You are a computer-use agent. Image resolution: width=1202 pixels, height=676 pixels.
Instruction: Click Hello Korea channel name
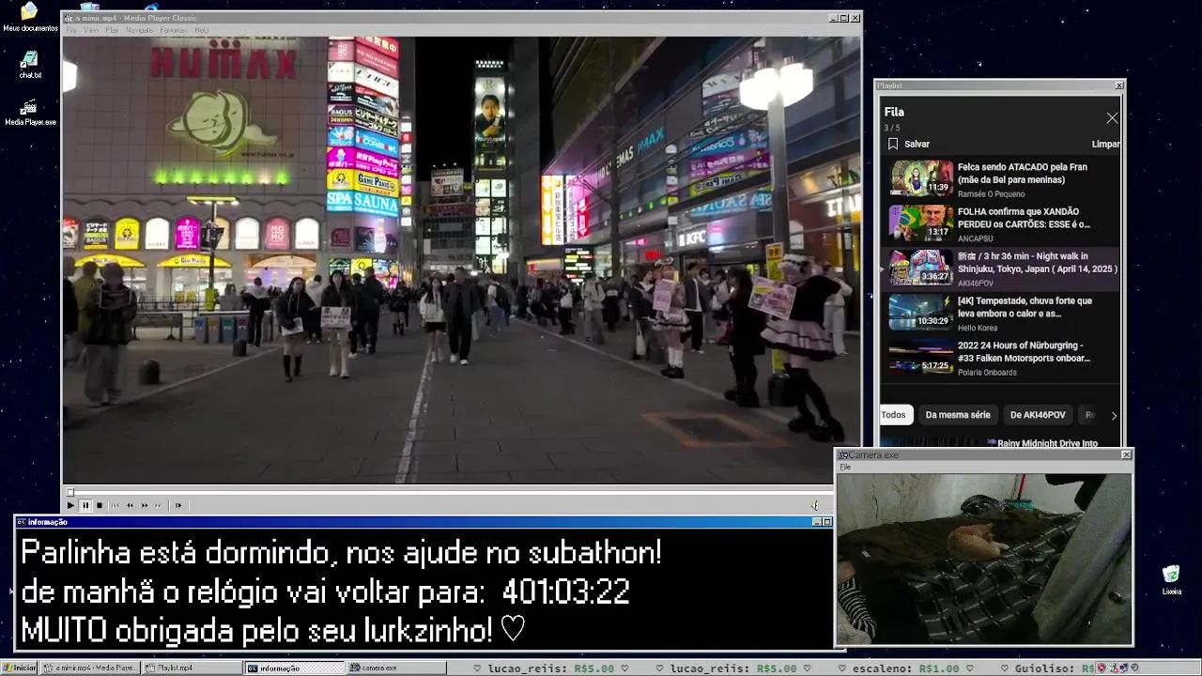[x=979, y=328]
